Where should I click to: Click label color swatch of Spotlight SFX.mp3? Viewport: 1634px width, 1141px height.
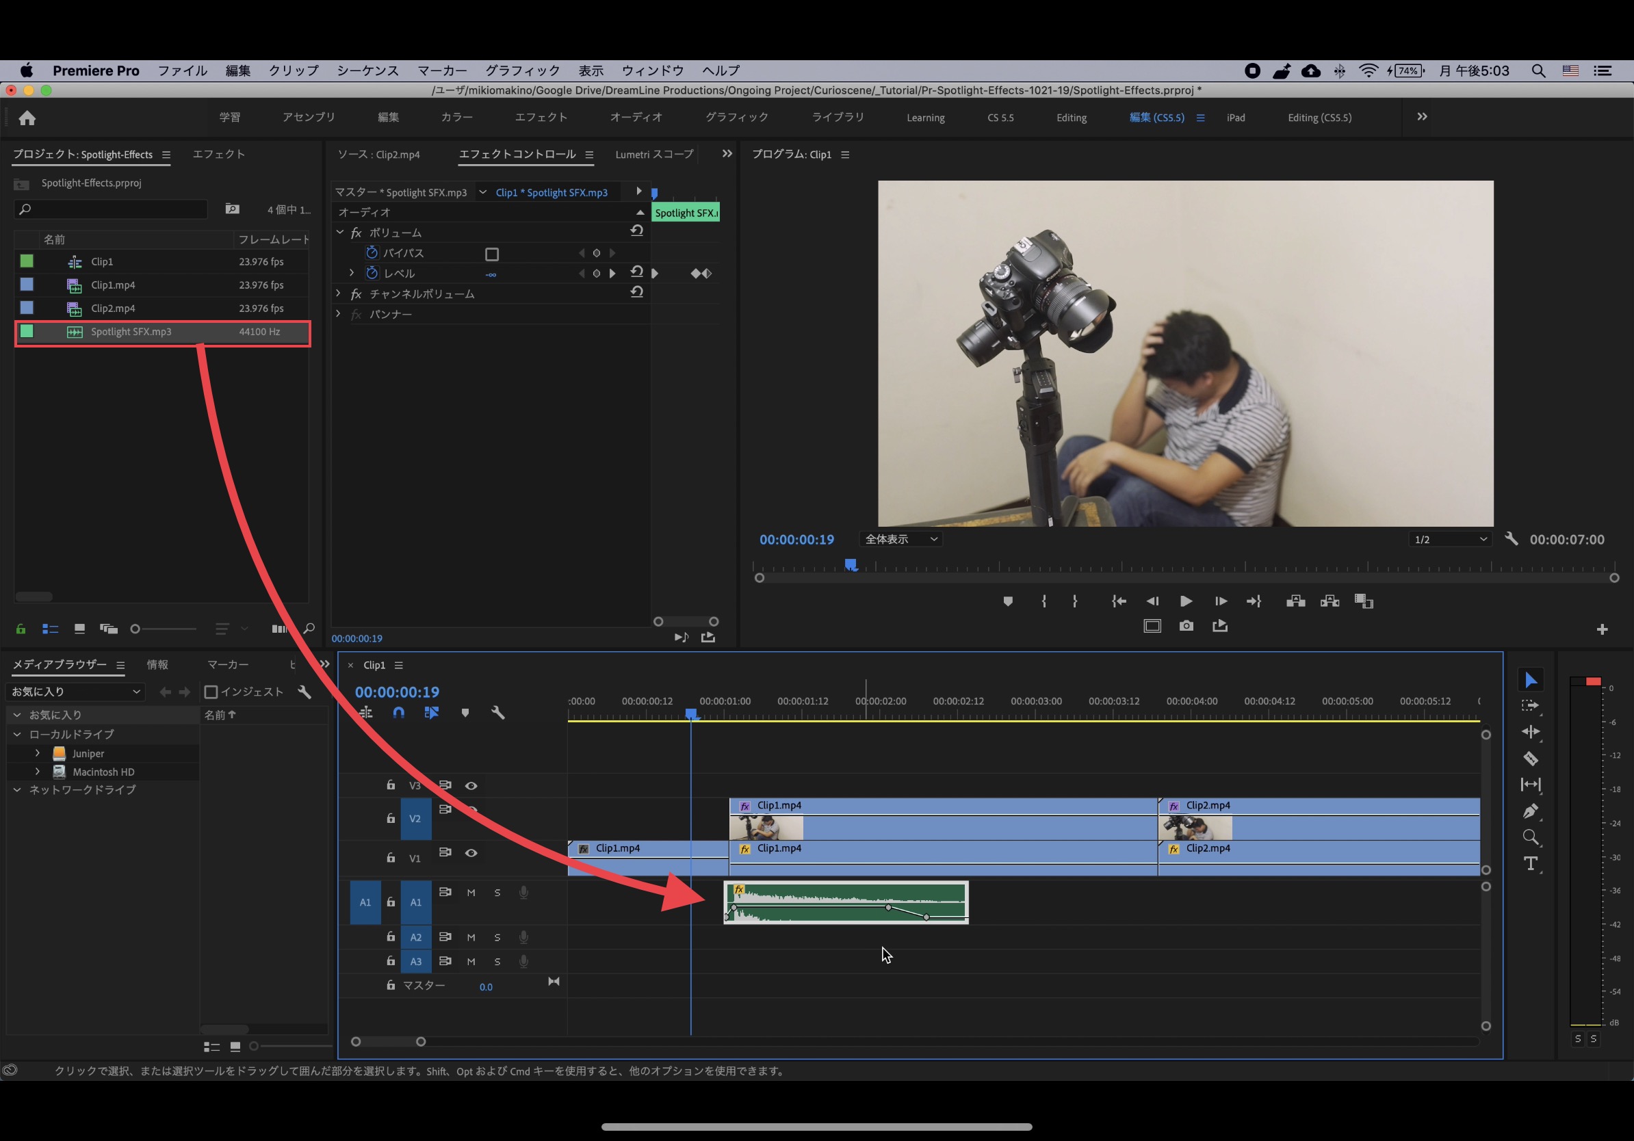[27, 332]
